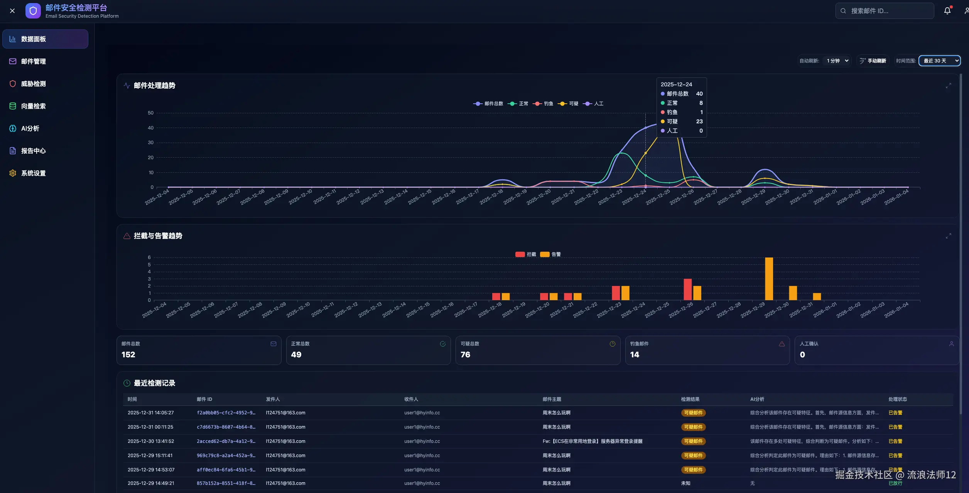This screenshot has width=969, height=493.
Task: Expand the 邮件处理趋势 chart to fullscreen
Action: 948,86
